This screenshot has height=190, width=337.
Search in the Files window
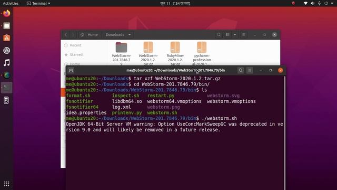(x=219, y=35)
